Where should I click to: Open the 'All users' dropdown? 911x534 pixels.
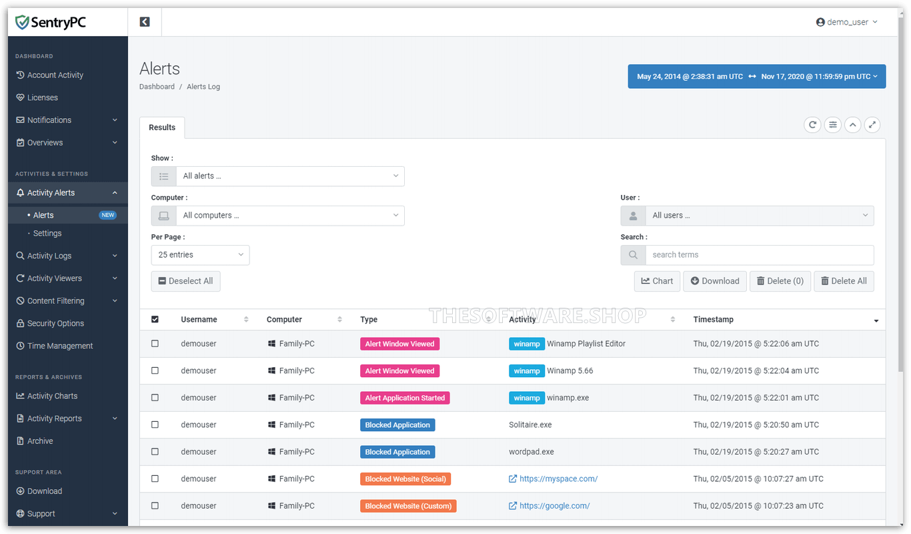pyautogui.click(x=759, y=216)
